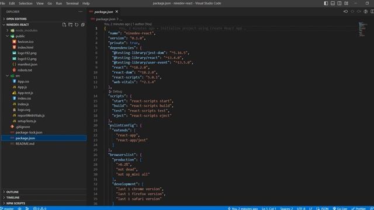The width and height of the screenshot is (374, 210).
Task: Open logo.svg file
Action: click(x=24, y=110)
